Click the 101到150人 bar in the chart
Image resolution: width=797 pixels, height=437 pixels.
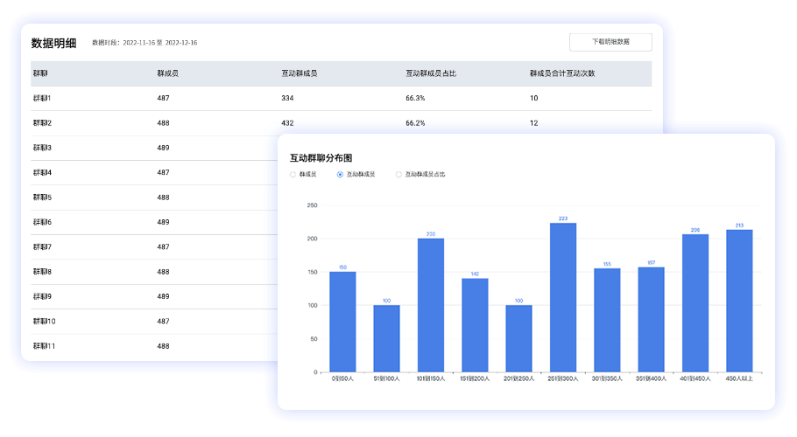(431, 305)
